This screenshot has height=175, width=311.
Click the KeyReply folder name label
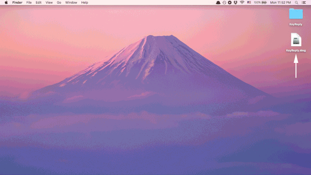point(296,25)
